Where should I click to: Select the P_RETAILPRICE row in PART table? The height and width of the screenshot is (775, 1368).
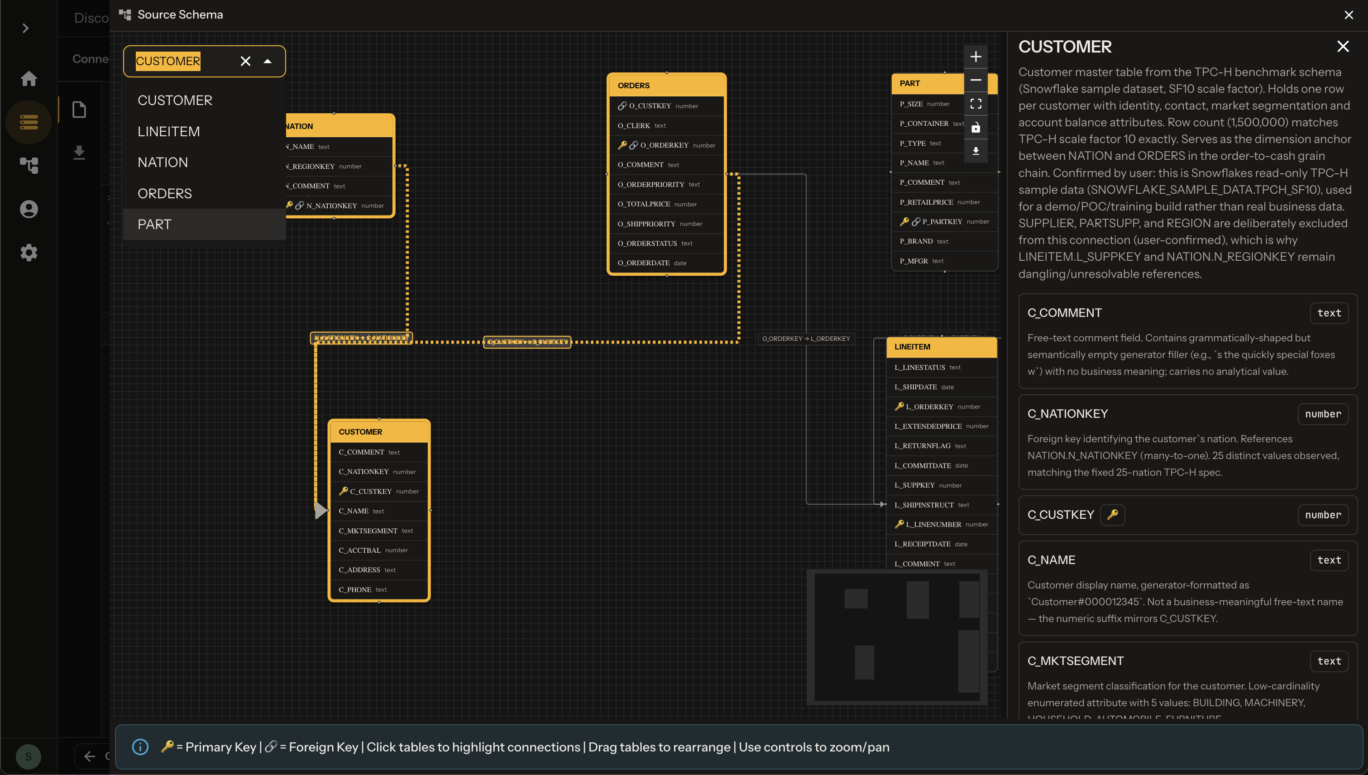944,202
